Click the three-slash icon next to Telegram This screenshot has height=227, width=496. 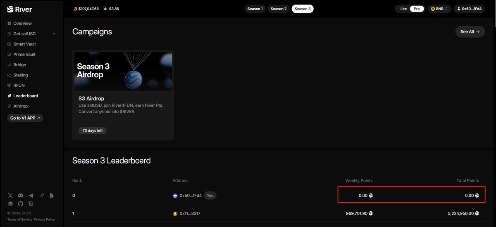(41, 195)
